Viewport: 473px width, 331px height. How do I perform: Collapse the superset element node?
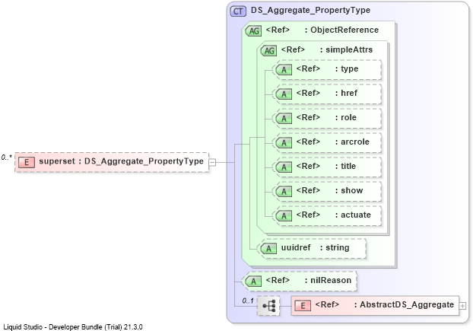[x=212, y=162]
